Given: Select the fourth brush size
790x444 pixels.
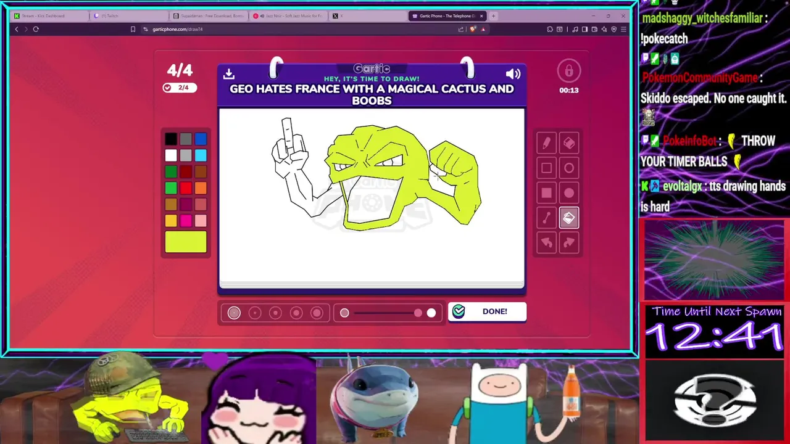Looking at the screenshot, I should [x=296, y=313].
